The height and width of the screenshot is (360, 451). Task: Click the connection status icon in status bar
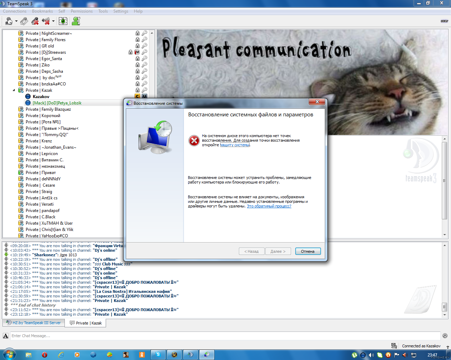(394, 346)
